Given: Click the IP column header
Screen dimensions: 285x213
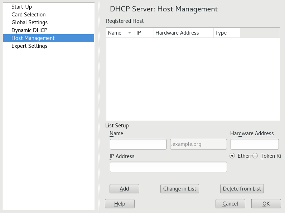Looking at the screenshot, I should click(144, 33).
